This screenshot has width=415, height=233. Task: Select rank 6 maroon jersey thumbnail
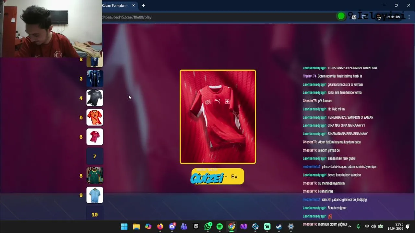[x=95, y=137]
